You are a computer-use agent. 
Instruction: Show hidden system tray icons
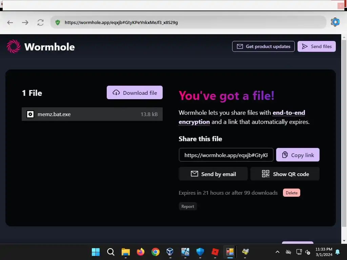coord(278,252)
